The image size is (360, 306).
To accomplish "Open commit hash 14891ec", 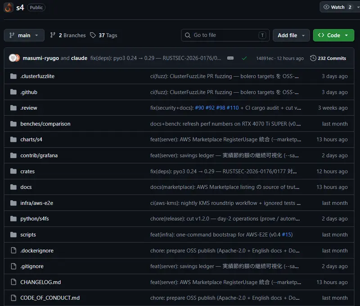I will [265, 58].
